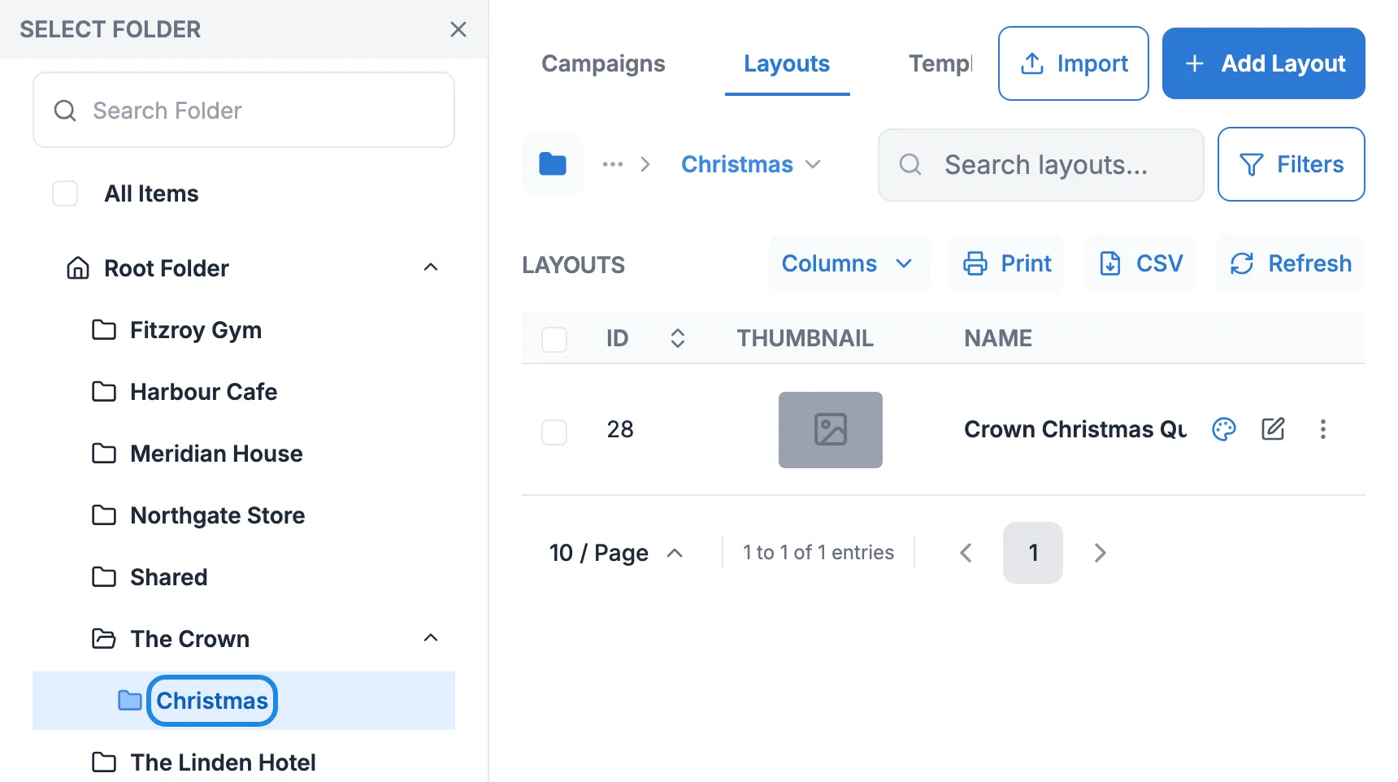The height and width of the screenshot is (782, 1398).
Task: Click the Search layouts field
Action: [1041, 165]
